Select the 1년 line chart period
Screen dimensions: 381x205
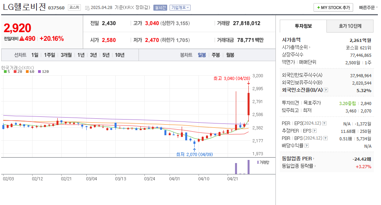(81, 55)
